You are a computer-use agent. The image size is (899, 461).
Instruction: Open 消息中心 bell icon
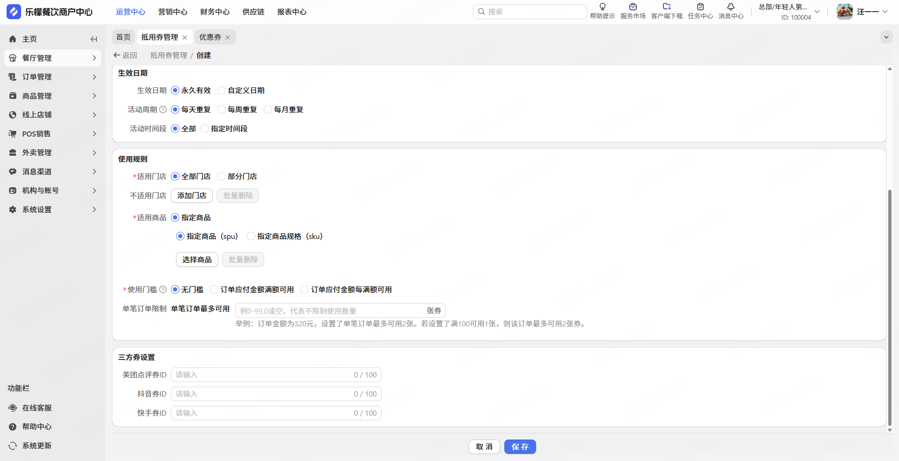pyautogui.click(x=730, y=7)
